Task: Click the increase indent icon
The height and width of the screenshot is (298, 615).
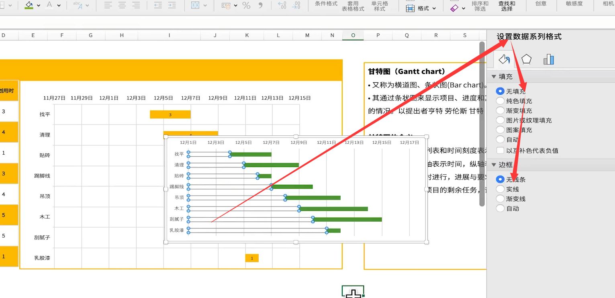Action: pos(172,5)
